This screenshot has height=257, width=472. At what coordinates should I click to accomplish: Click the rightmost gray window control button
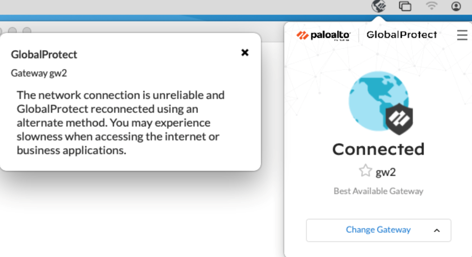[x=27, y=31]
